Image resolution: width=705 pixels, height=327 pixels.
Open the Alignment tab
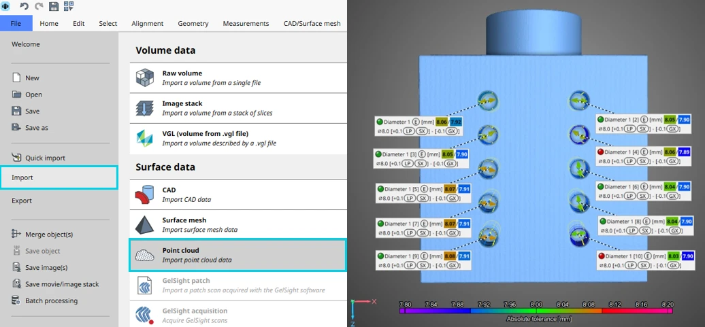(x=148, y=23)
